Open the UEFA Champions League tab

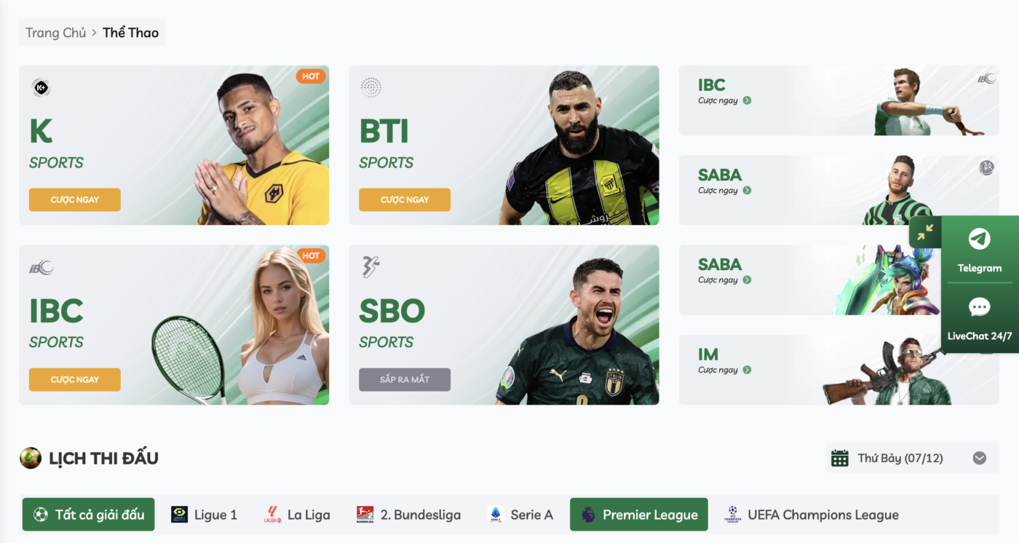[x=812, y=515]
